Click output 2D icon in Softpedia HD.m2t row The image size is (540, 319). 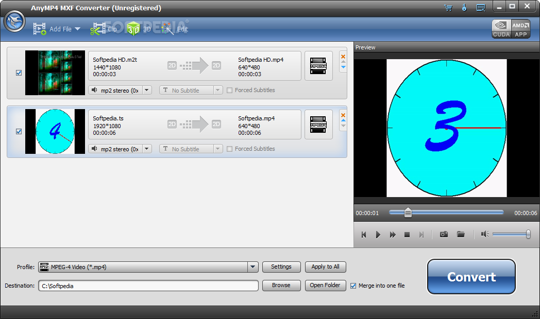[x=216, y=65]
